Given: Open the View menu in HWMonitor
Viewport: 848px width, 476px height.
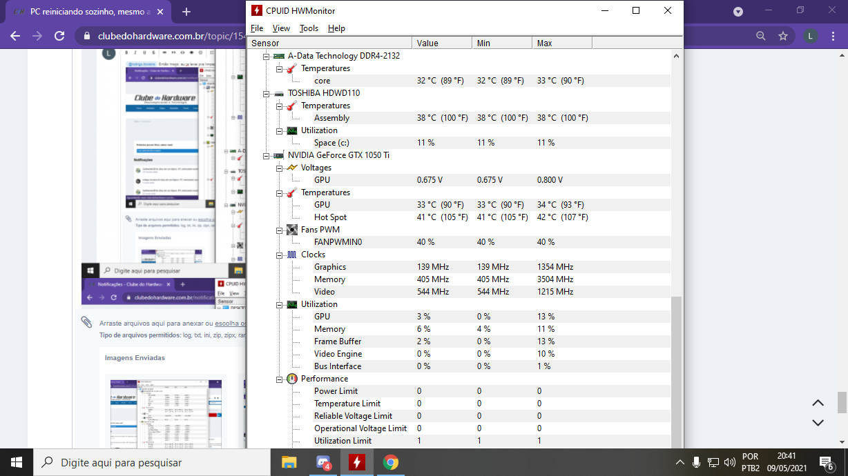Looking at the screenshot, I should [x=281, y=28].
